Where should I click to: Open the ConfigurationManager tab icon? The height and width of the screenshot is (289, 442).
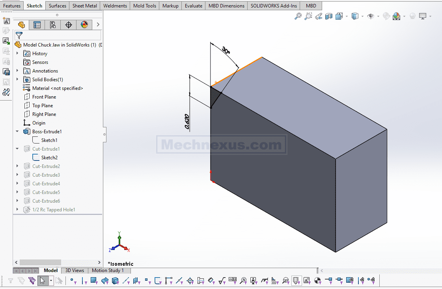52,25
